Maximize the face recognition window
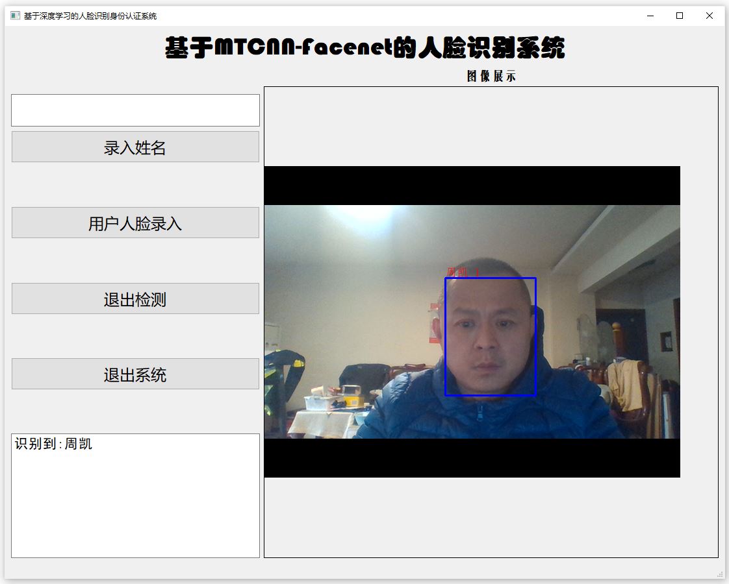The height and width of the screenshot is (584, 729). coord(680,16)
